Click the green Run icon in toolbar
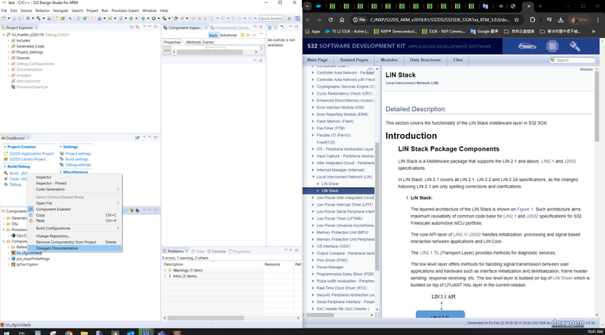 [x=153, y=18]
